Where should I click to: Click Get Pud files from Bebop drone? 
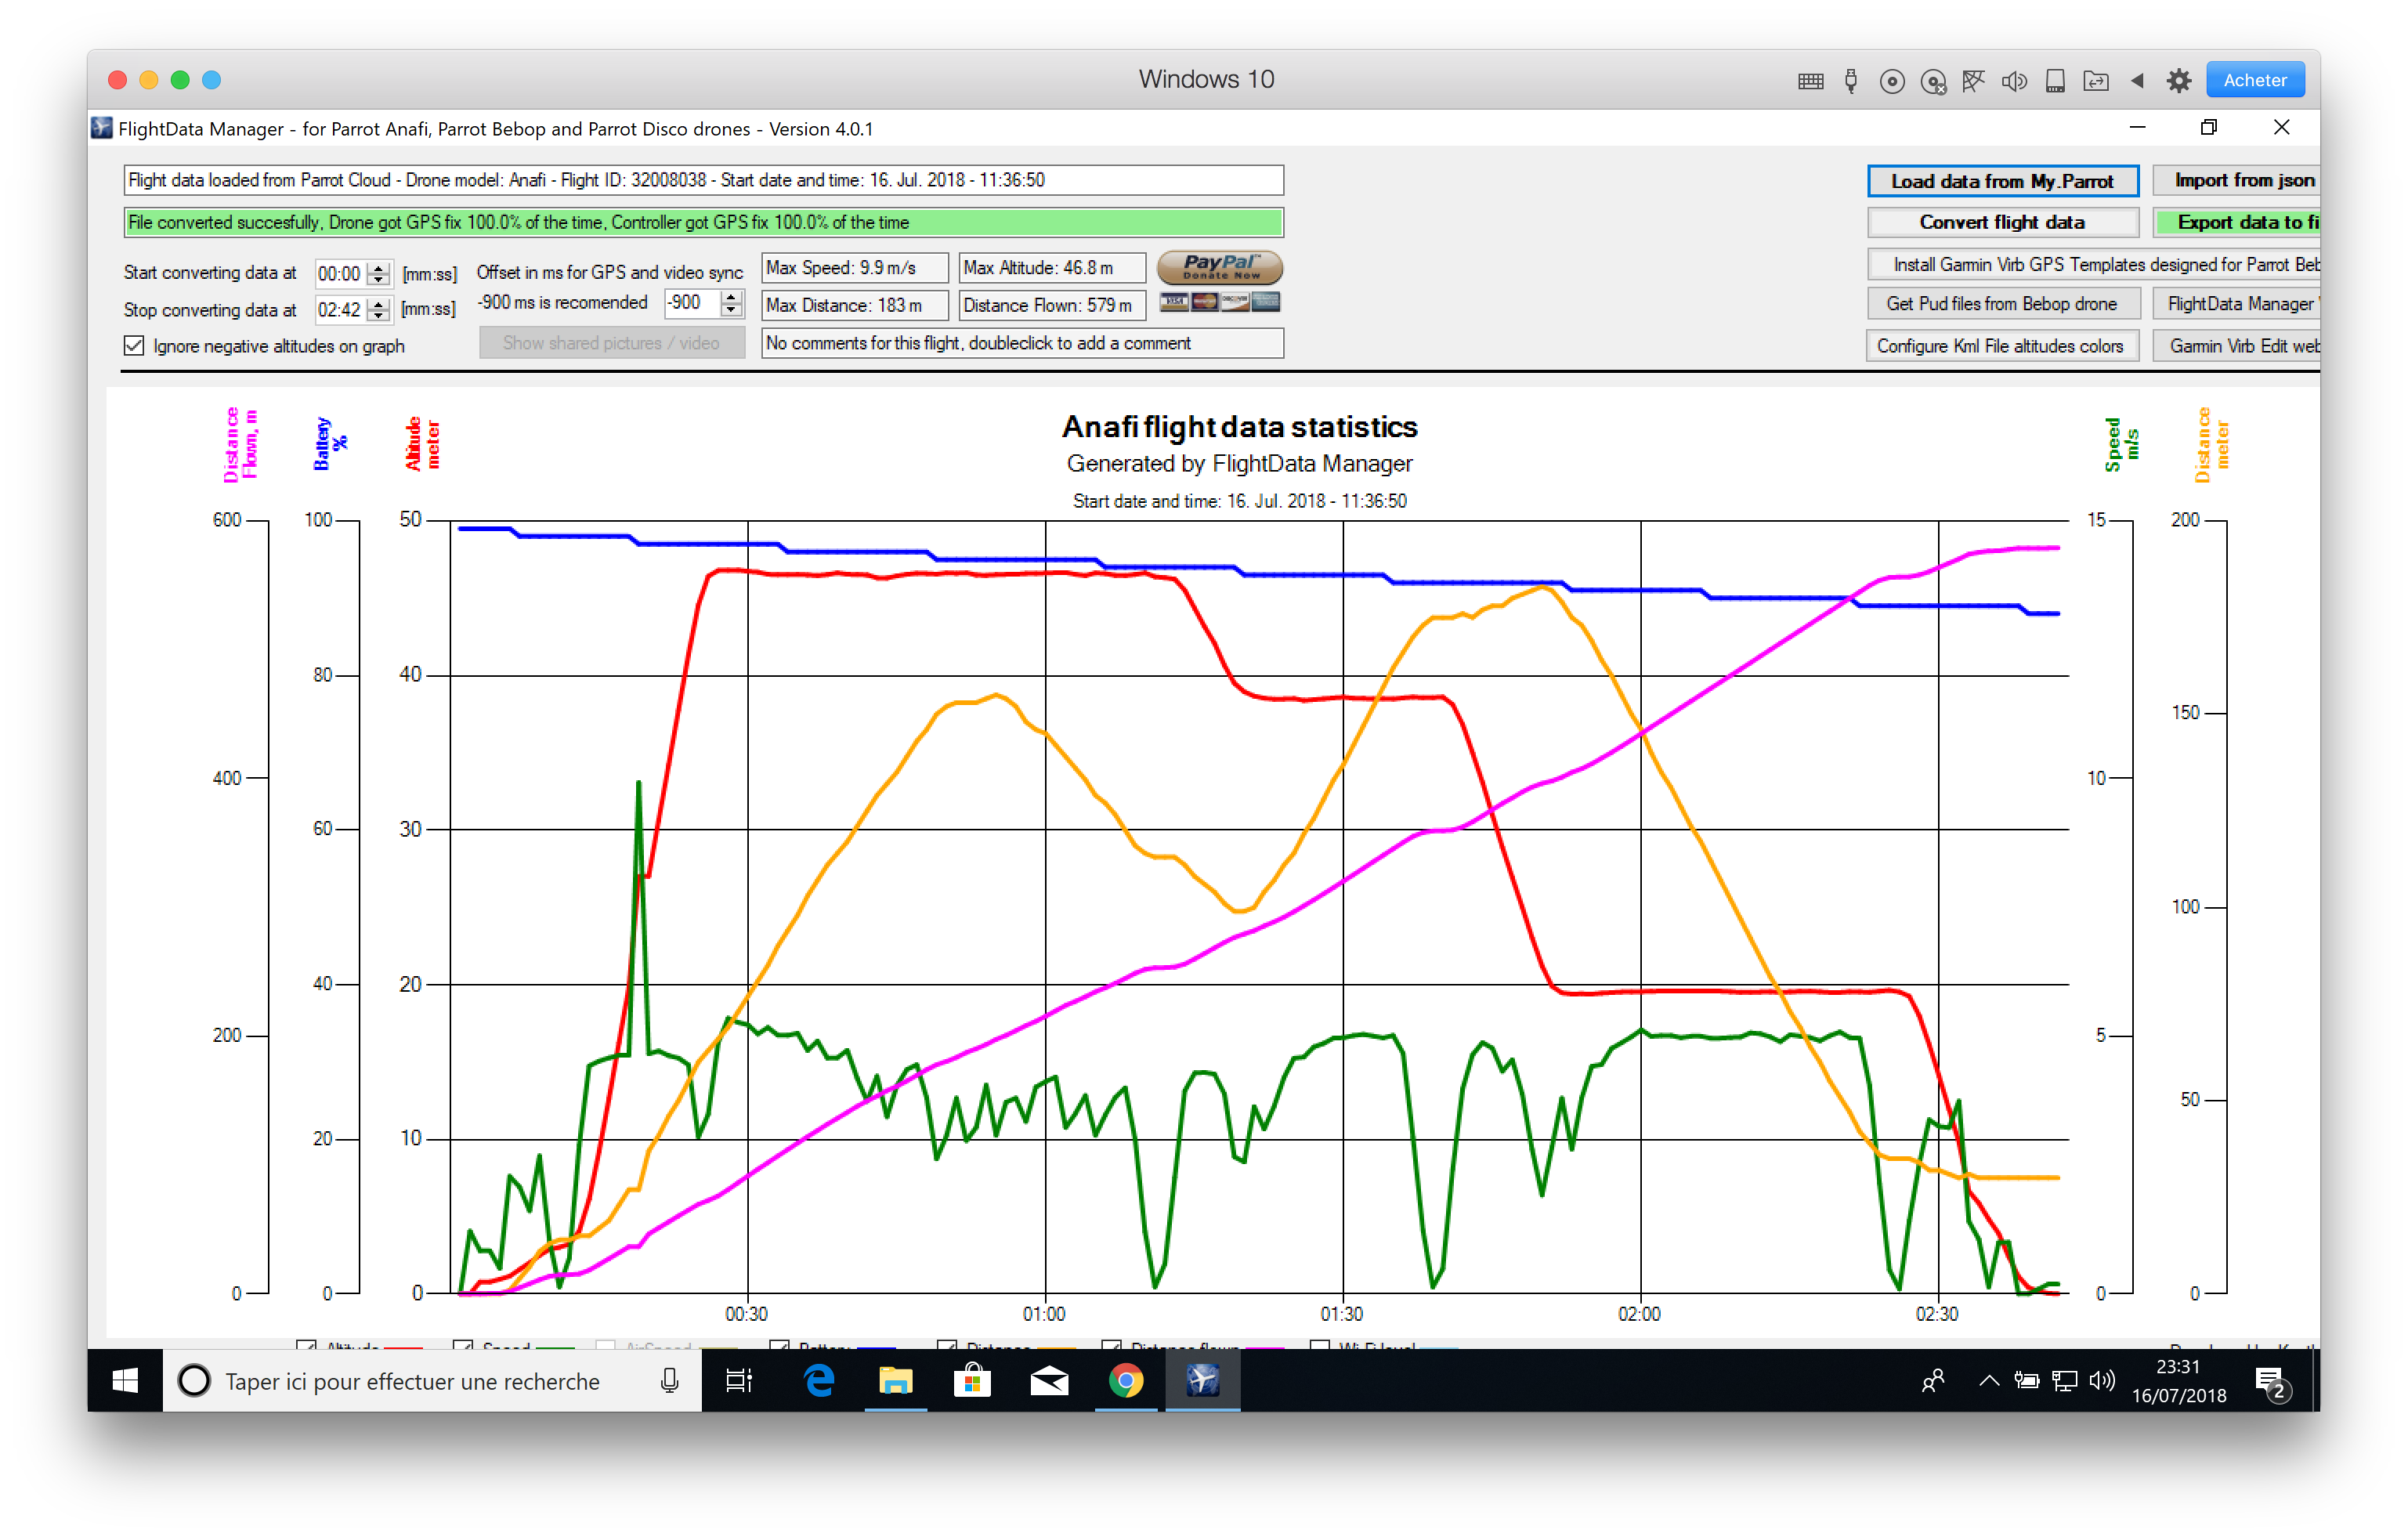click(x=2002, y=304)
